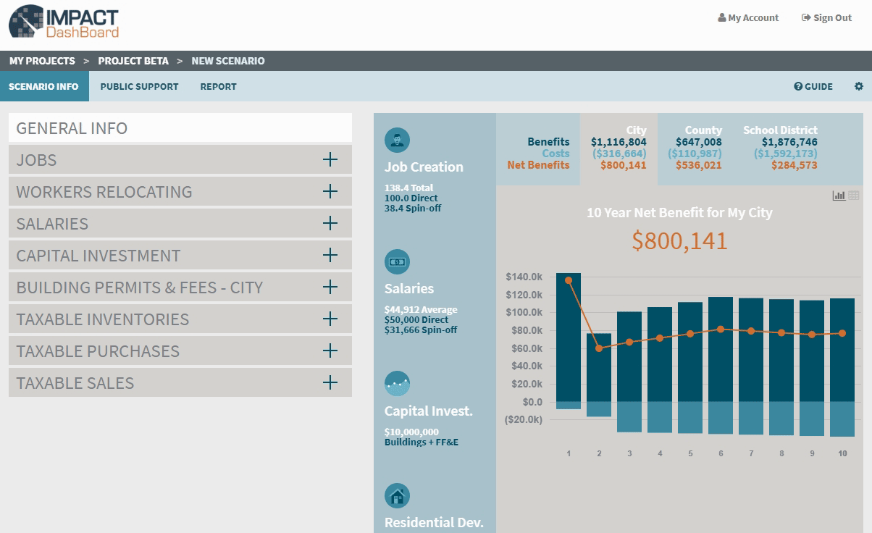Open My Account link
872x533 pixels.
pyautogui.click(x=748, y=17)
